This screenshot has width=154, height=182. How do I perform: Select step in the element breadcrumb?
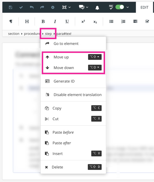[48, 34]
